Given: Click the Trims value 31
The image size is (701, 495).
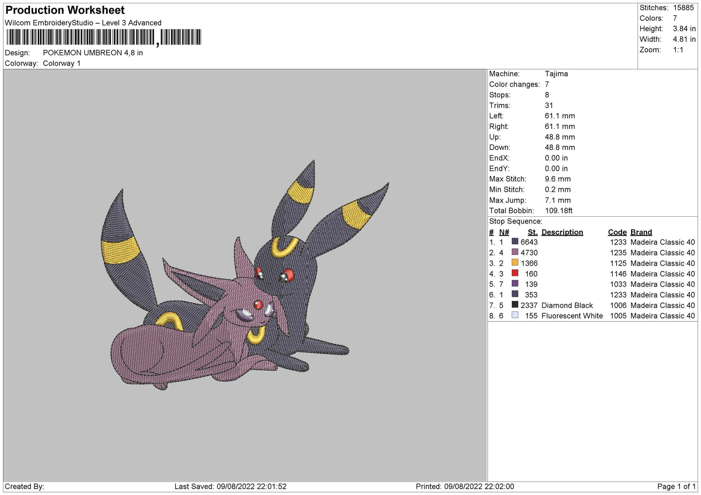Looking at the screenshot, I should pyautogui.click(x=549, y=106).
